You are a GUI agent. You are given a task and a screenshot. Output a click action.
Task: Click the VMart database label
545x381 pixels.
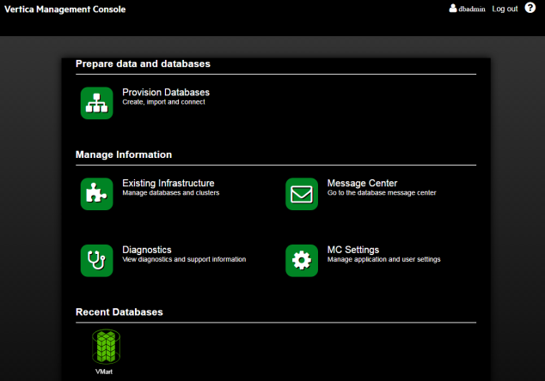104,372
